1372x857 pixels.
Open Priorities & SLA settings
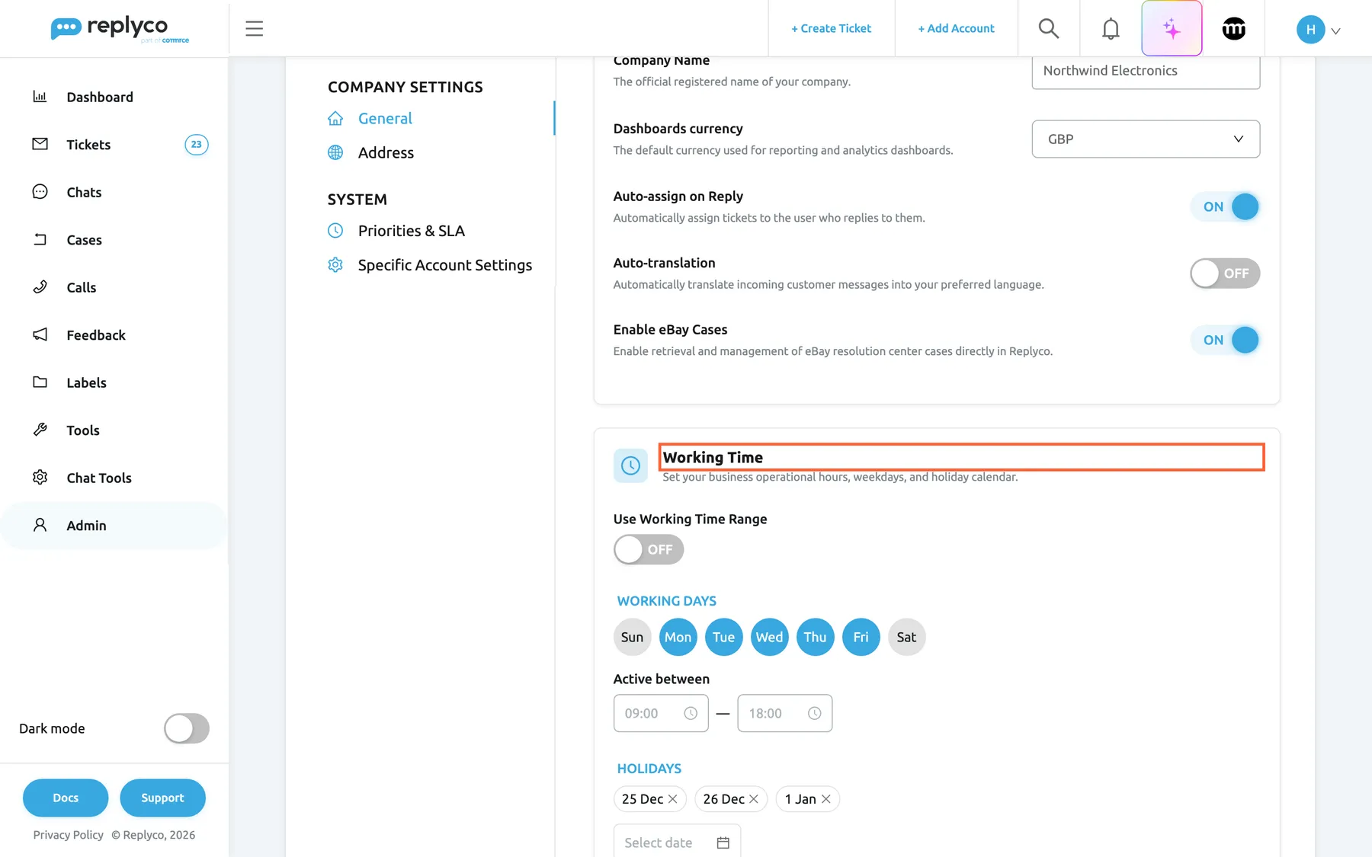(x=412, y=231)
